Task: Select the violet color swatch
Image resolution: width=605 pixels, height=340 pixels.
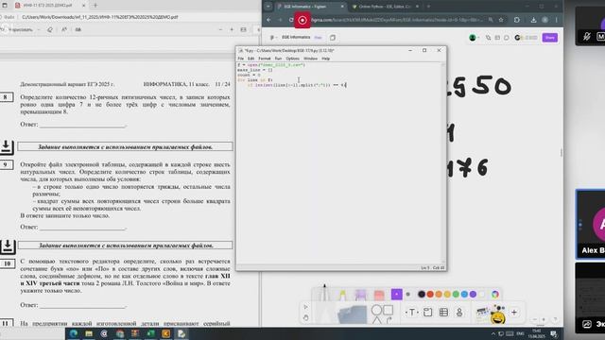Action: (473, 295)
